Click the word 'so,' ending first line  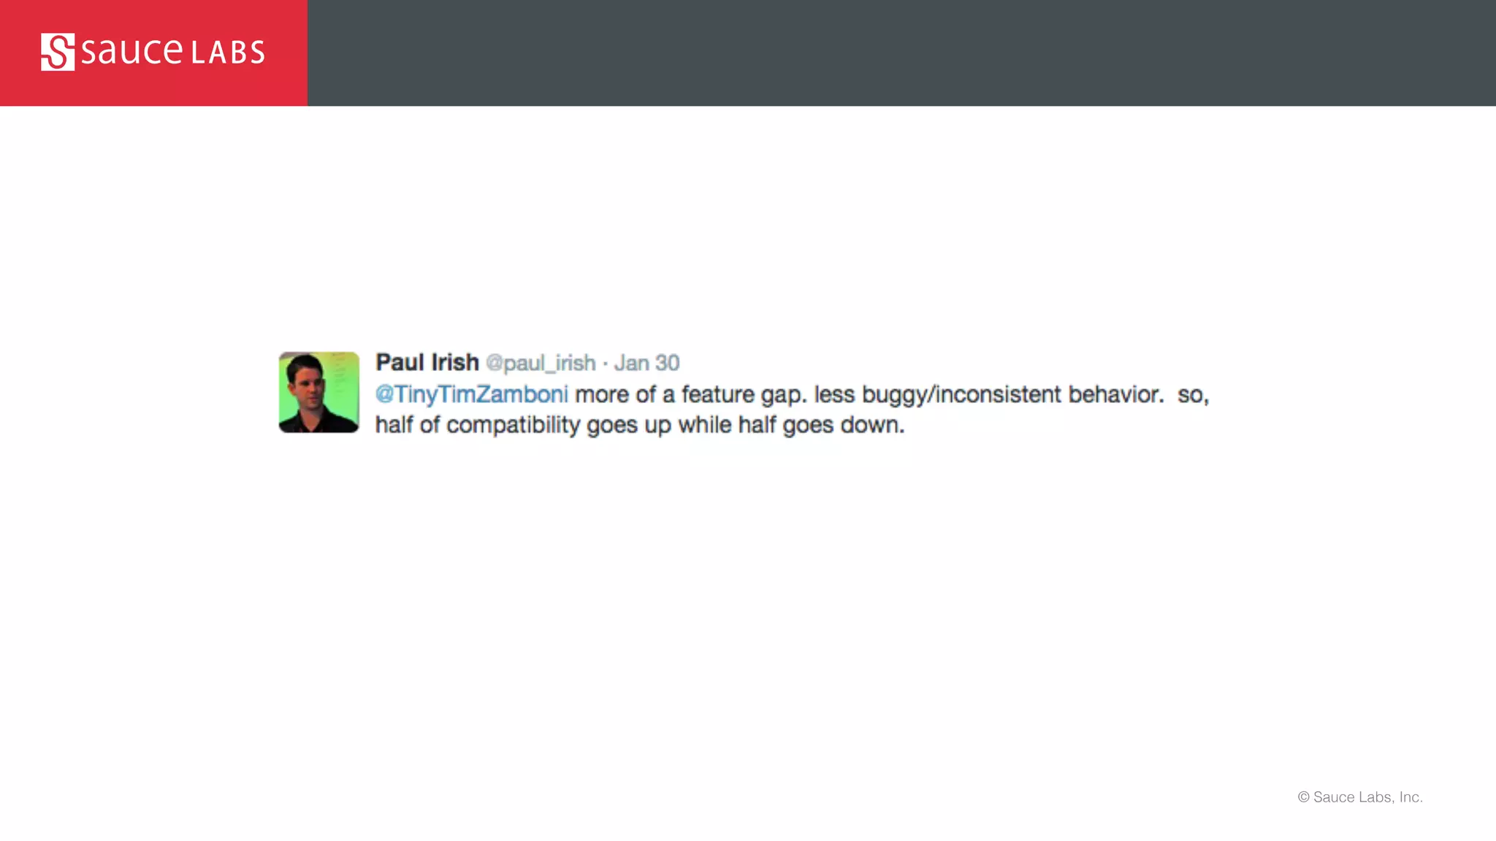coord(1194,395)
